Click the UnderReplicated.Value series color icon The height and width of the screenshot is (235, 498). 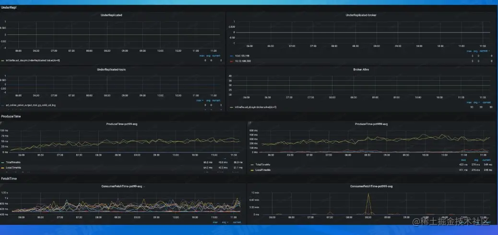[x=3, y=60]
